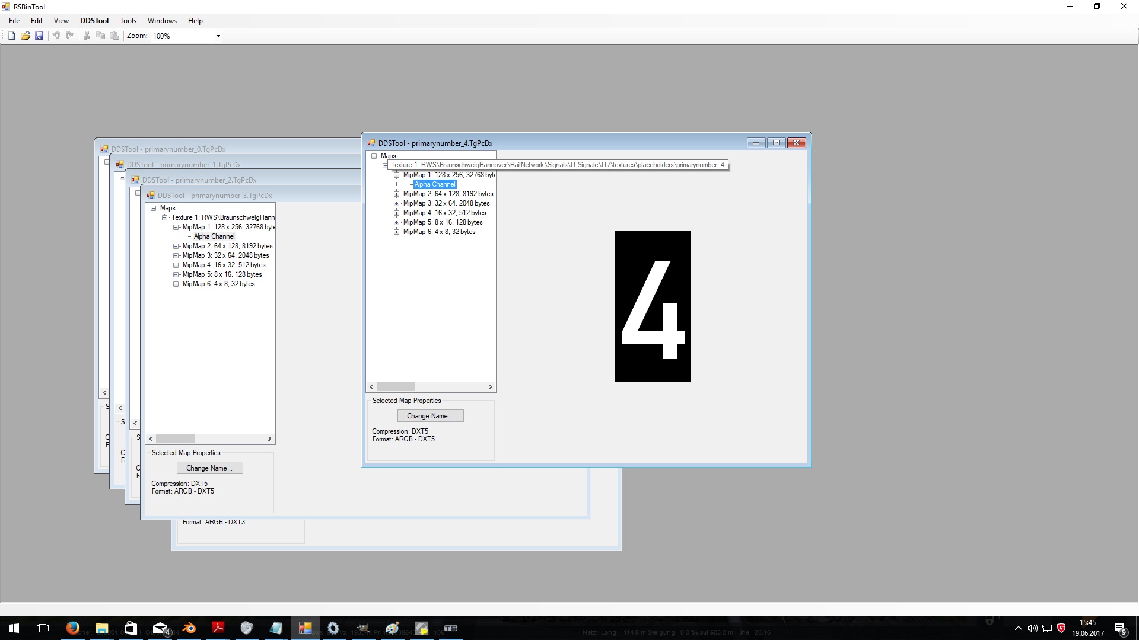Expand MipMap 2 in primarynumber_4 tree

tap(397, 194)
